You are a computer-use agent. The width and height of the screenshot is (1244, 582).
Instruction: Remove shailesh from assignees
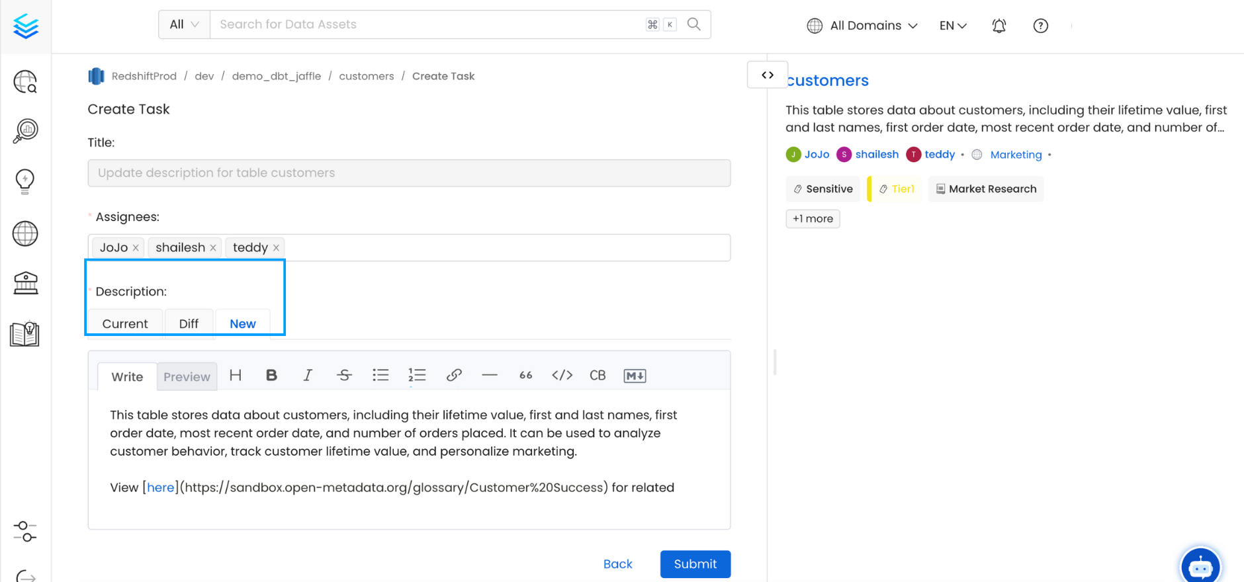(213, 248)
